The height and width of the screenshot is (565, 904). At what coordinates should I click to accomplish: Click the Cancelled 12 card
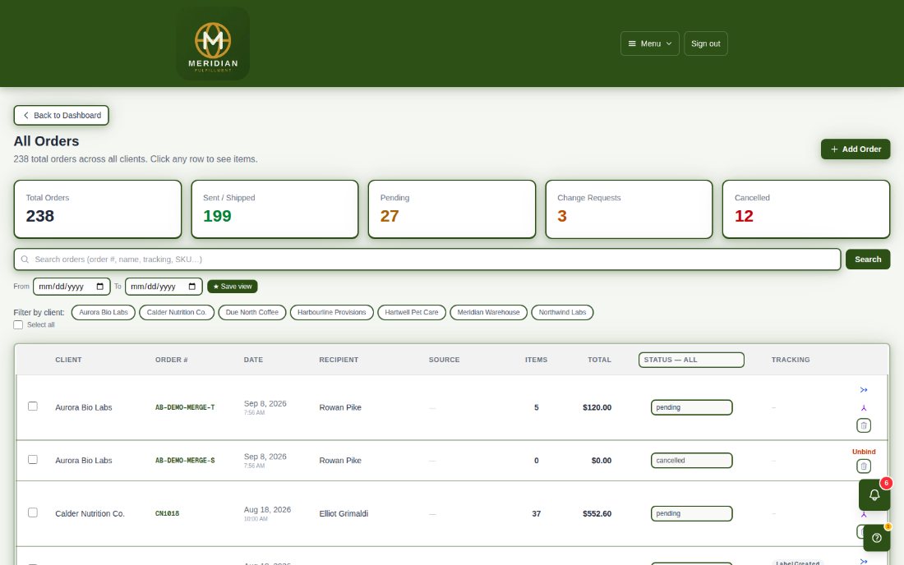(x=806, y=209)
